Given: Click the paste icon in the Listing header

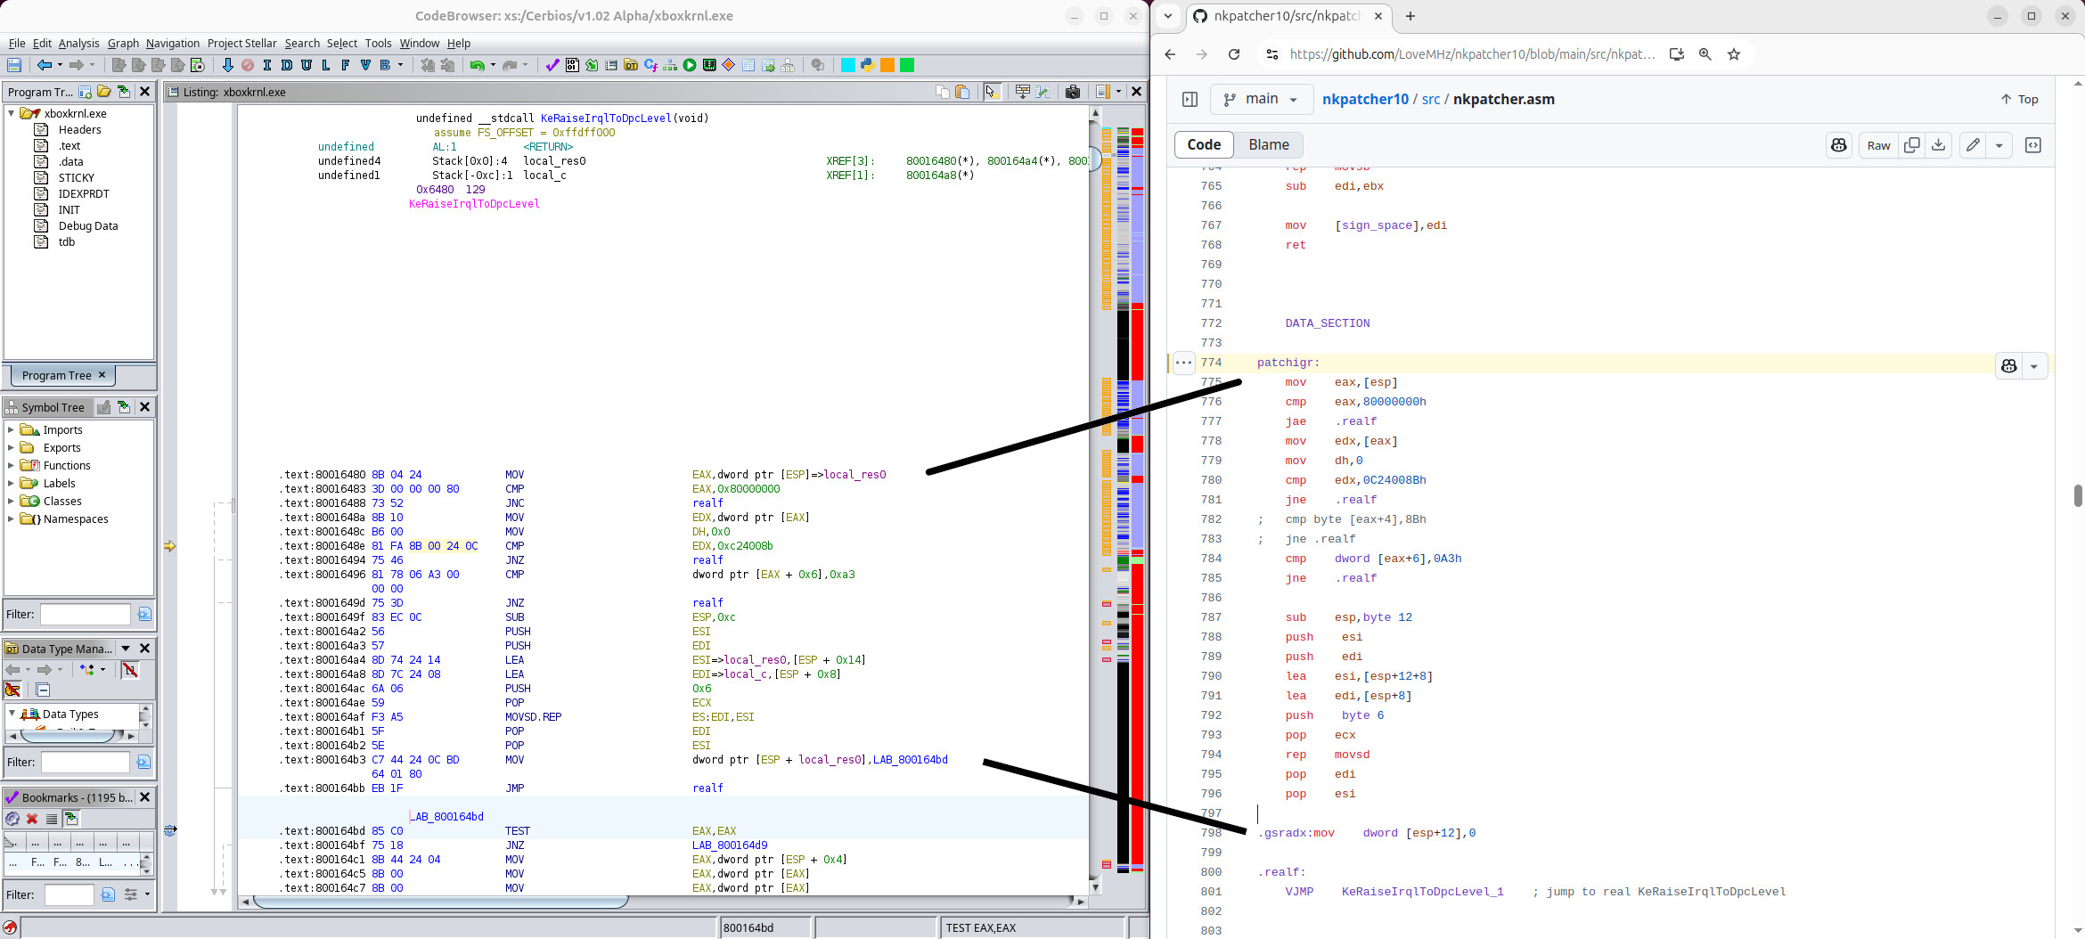Looking at the screenshot, I should pos(962,92).
